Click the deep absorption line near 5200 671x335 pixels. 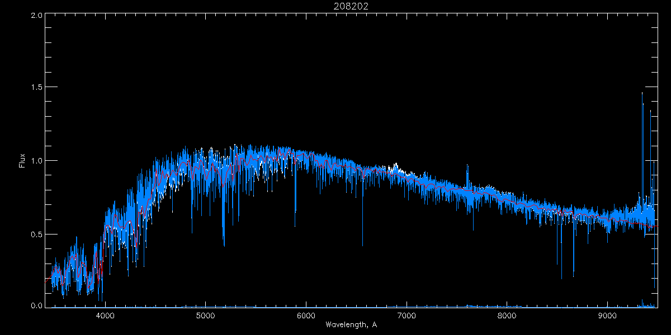224,243
